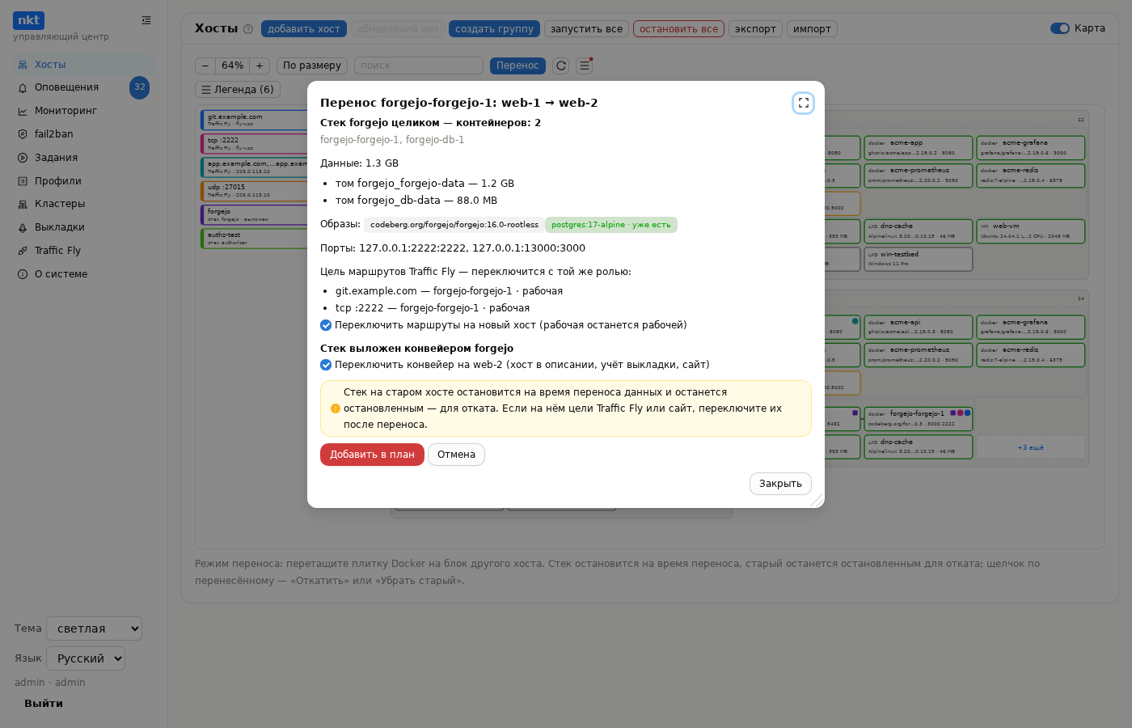This screenshot has height=728, width=1132.
Task: Click the поиск search field
Action: click(419, 66)
